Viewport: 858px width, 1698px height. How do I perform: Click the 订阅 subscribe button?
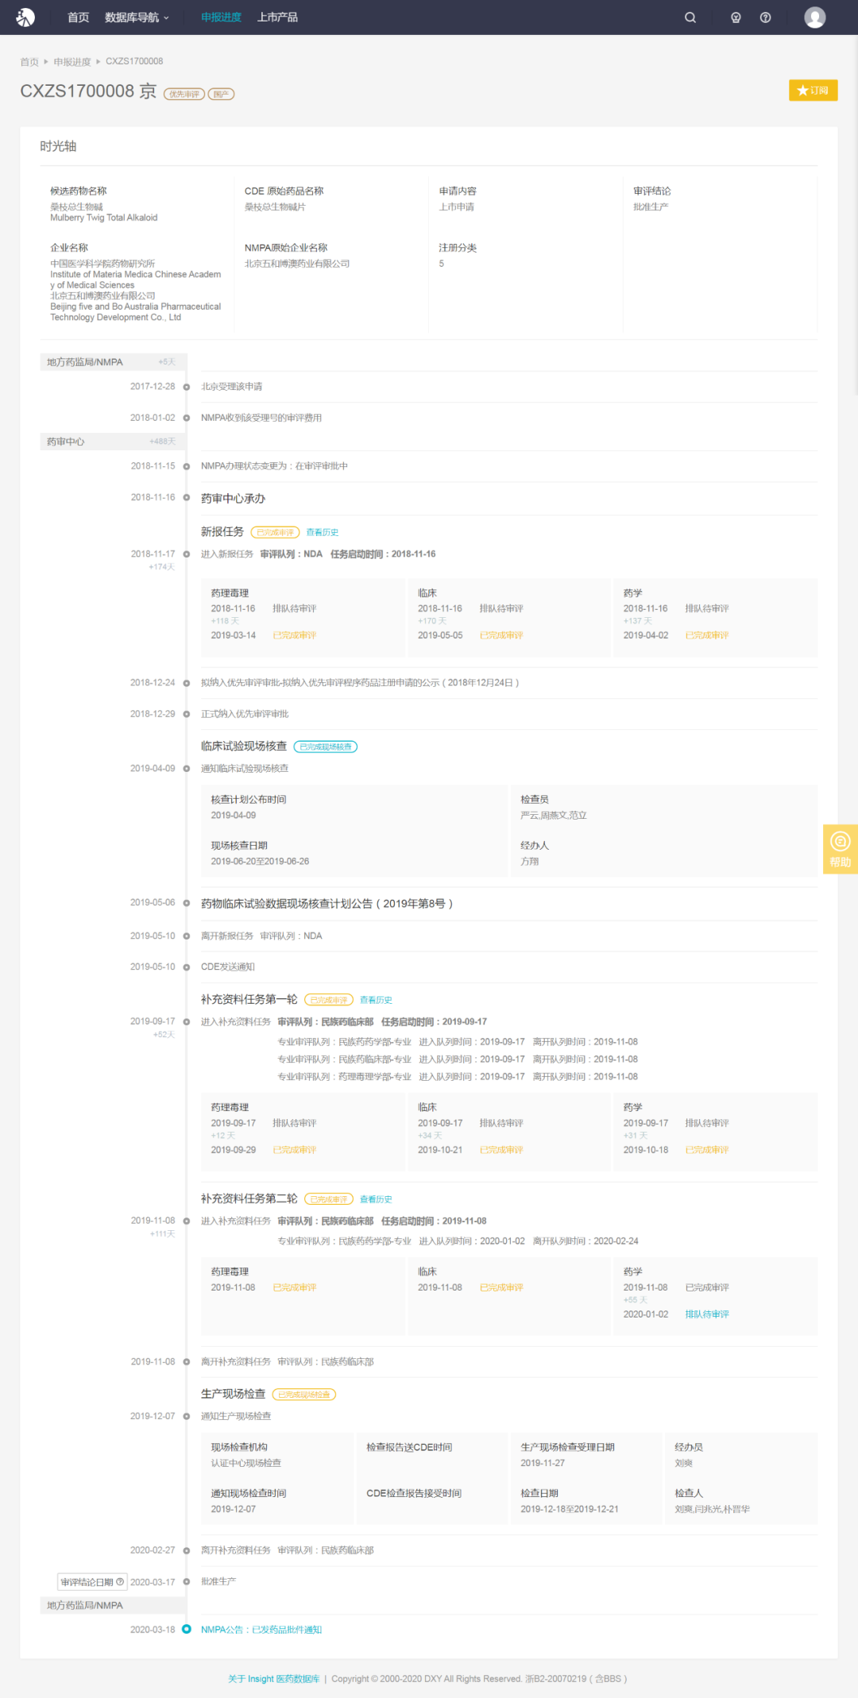(x=814, y=91)
